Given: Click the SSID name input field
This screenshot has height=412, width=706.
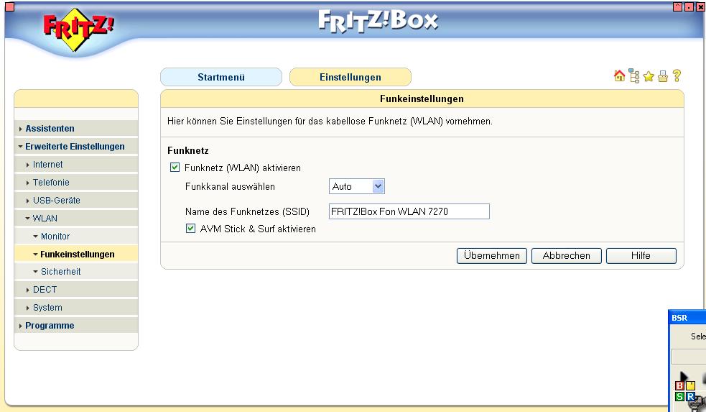Looking at the screenshot, I should 409,211.
